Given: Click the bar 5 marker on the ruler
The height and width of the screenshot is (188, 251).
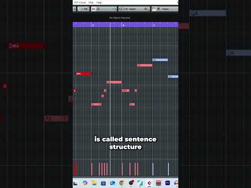Looking at the screenshot, I should pos(154,25).
